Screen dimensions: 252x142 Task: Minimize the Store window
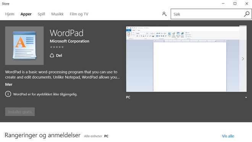(x=223, y=3)
